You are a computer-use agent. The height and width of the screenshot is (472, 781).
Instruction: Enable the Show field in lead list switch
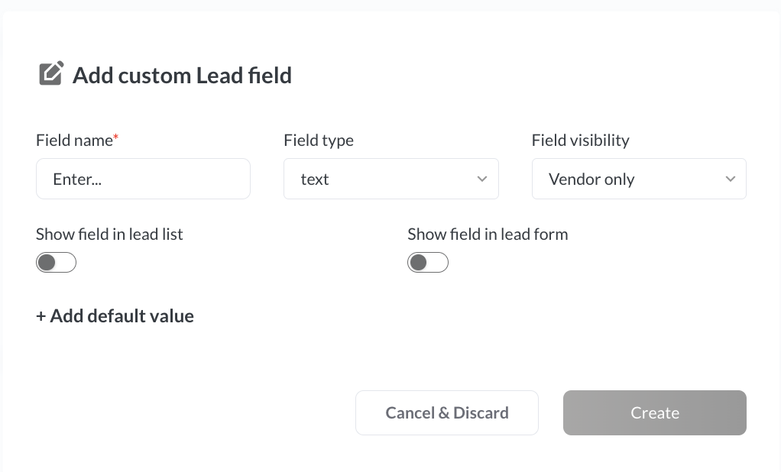(56, 263)
